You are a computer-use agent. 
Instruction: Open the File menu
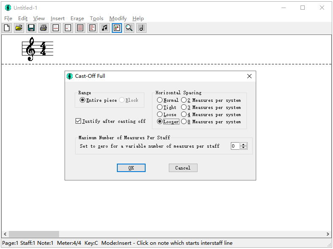8,19
